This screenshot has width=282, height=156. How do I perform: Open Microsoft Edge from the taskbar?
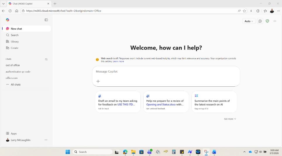coord(125,152)
